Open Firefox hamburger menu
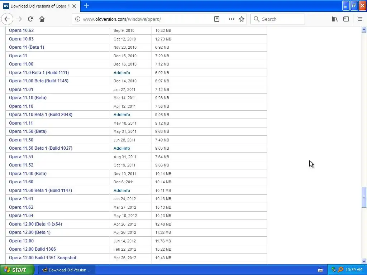Screen dimensions: 367x275 coord(360,19)
